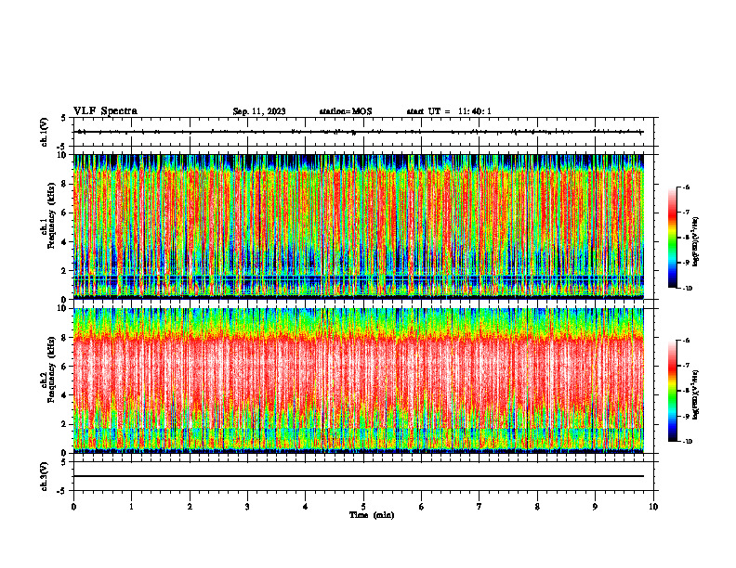This screenshot has height=568, width=736.
Task: Click the 'Time (min)' axis label
Action: (x=372, y=515)
